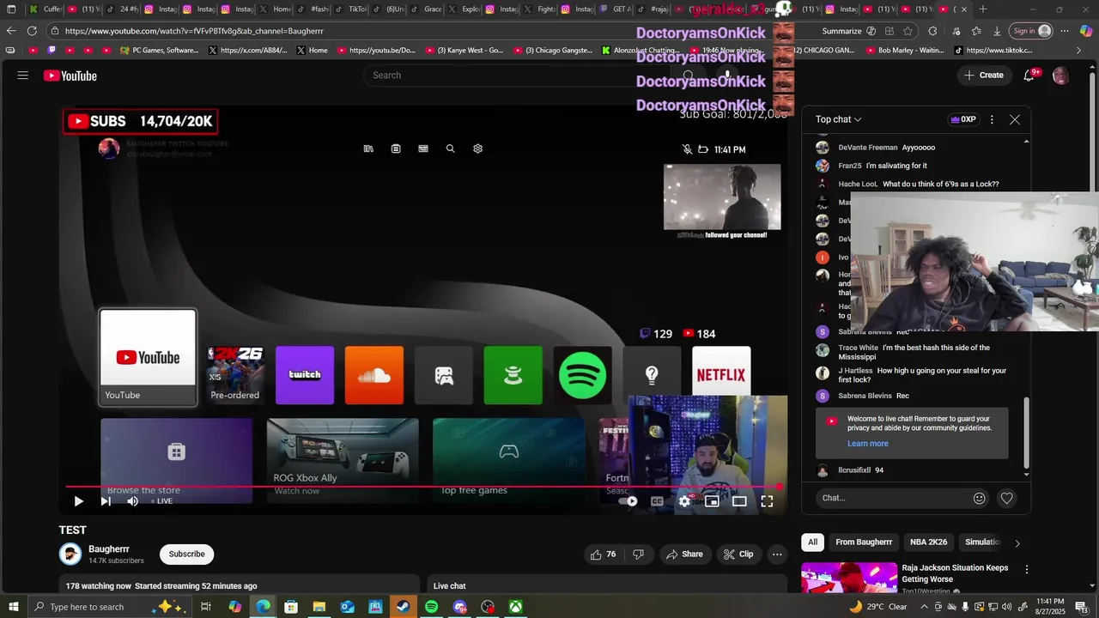The width and height of the screenshot is (1099, 618).
Task: Open Edge settings and more menu
Action: 1065,31
